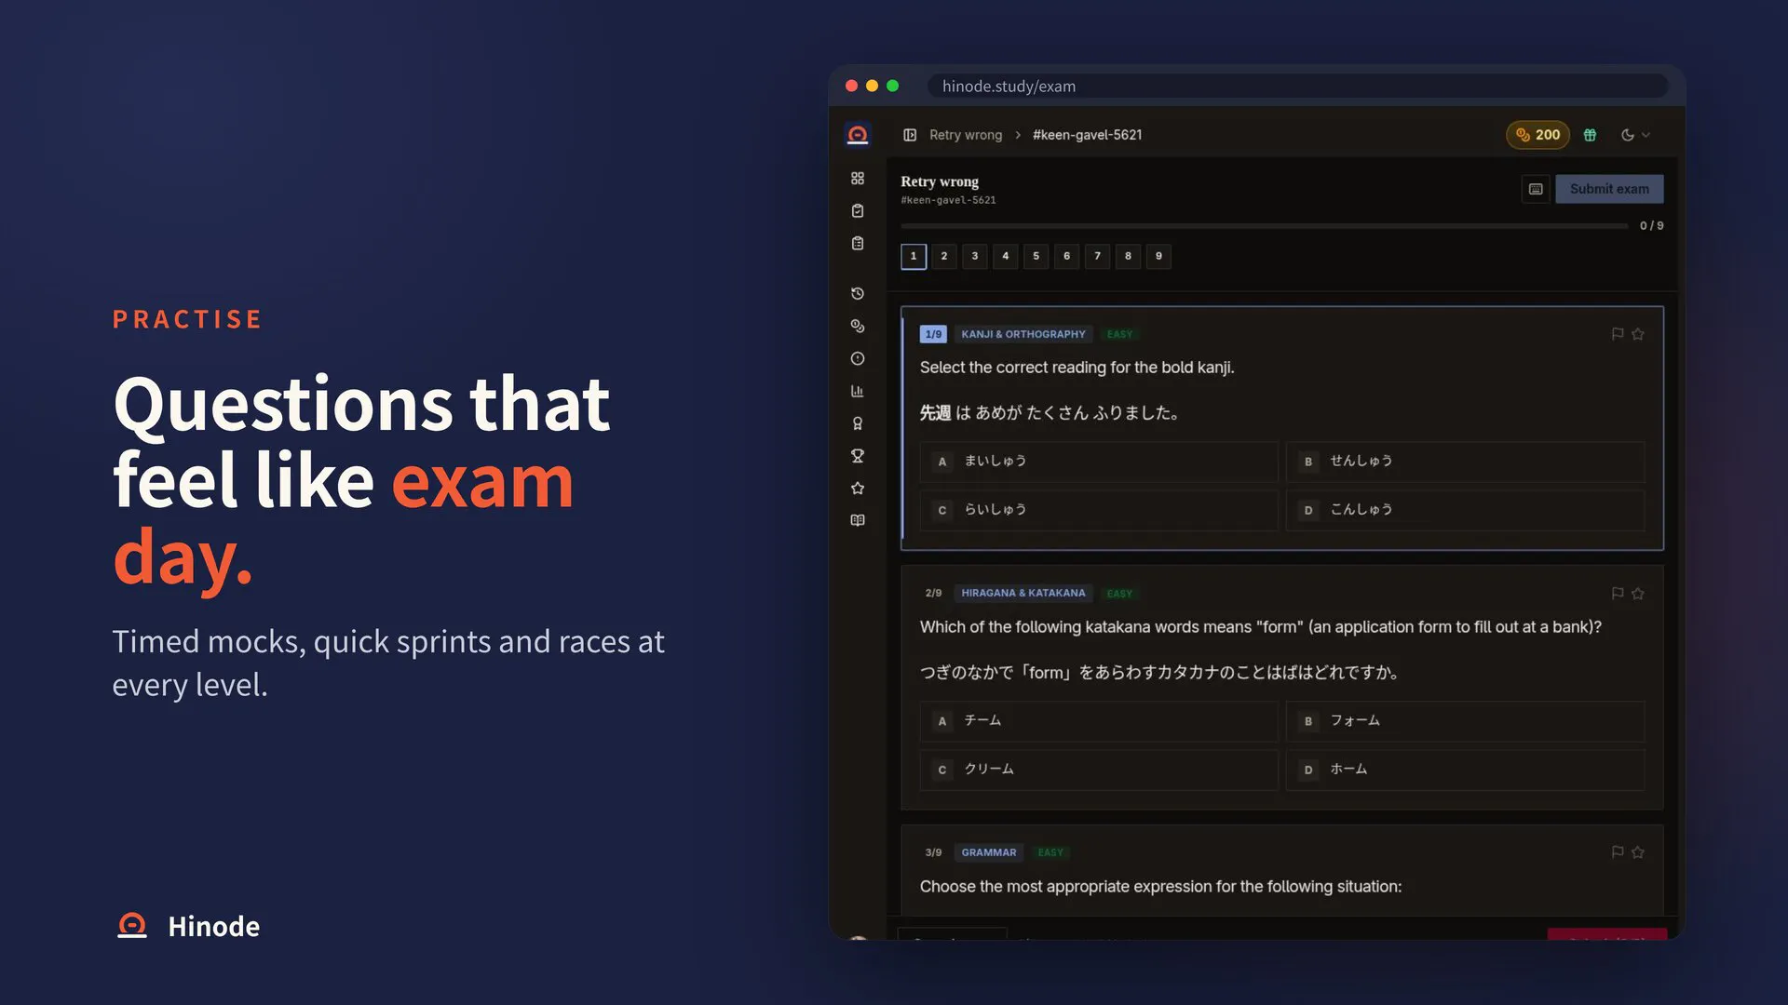Select answer B フォーム
Viewport: 1788px width, 1005px height.
point(1465,721)
